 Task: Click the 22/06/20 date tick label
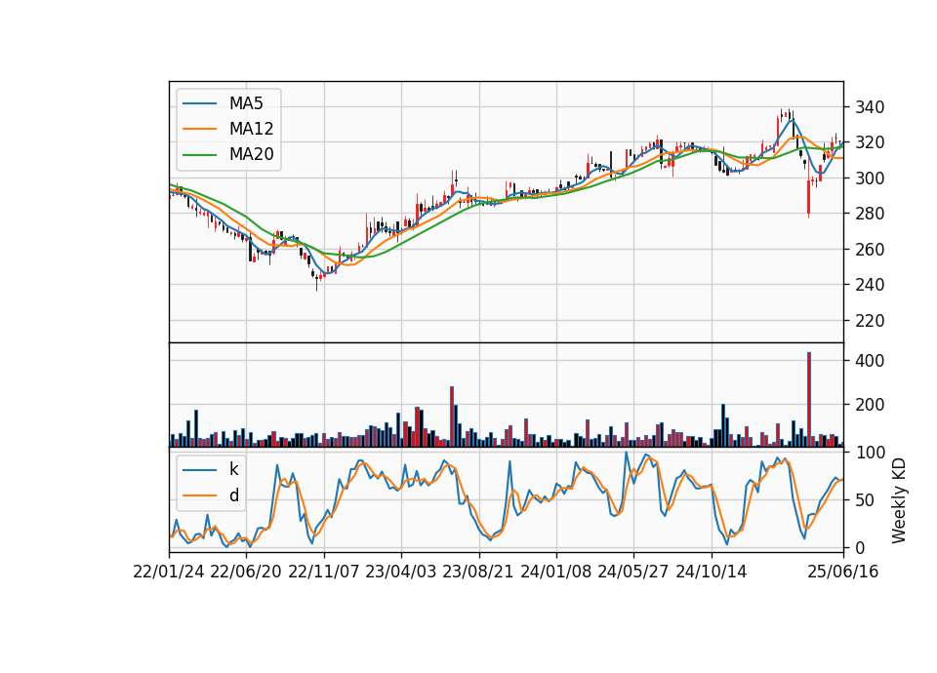[x=246, y=572]
